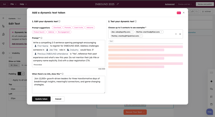Collapse the Visibility section
Viewport: 215px width, 117px height.
10,53
